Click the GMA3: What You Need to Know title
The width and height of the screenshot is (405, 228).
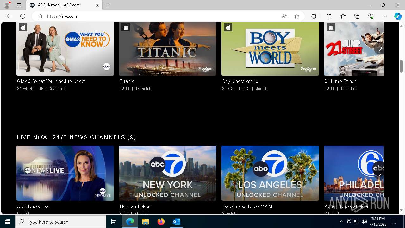[51, 81]
